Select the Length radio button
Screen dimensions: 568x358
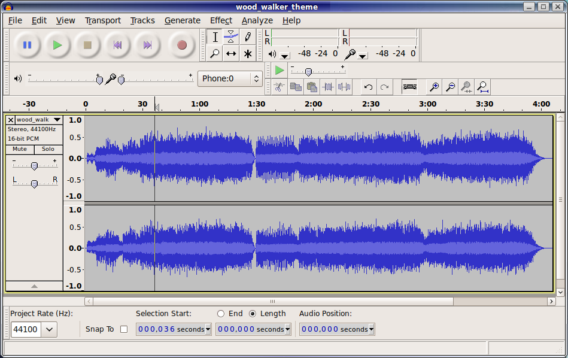pos(253,314)
